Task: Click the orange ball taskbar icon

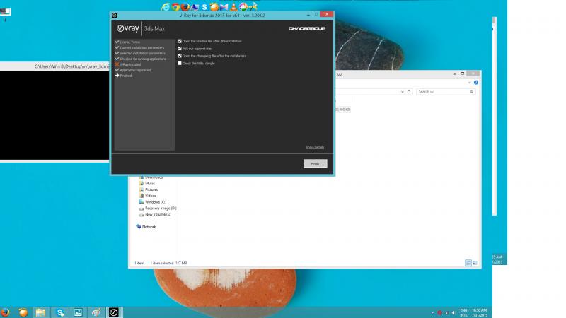Action: pyautogui.click(x=23, y=312)
